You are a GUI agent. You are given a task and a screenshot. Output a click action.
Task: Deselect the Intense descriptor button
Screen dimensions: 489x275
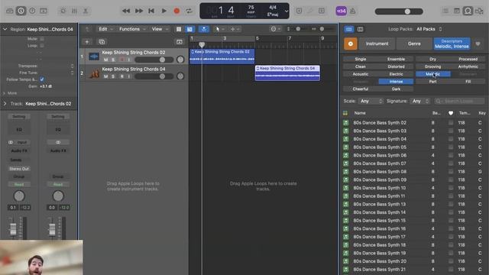(396, 82)
